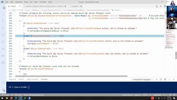Open Excel from taskbar
Viewport: 177px width, 100px height.
click(x=25, y=98)
